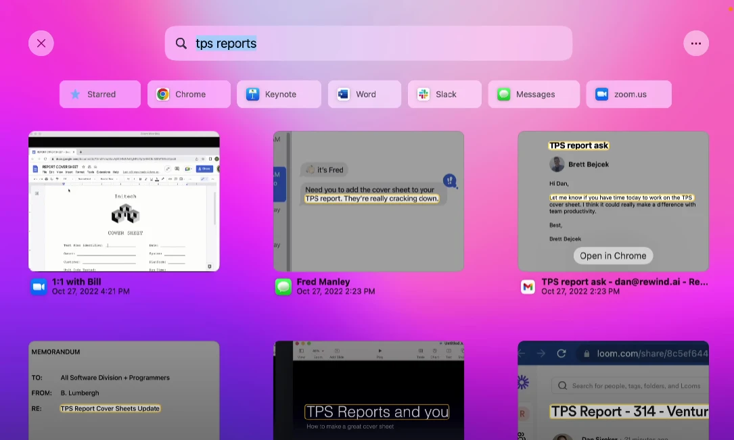
Task: Open the Fred Manley message thumbnail
Action: pyautogui.click(x=369, y=201)
